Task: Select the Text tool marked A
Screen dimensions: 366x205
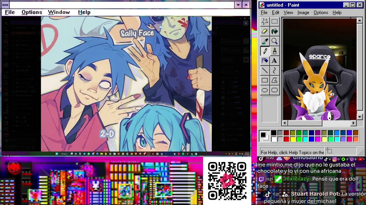Action: (274, 61)
